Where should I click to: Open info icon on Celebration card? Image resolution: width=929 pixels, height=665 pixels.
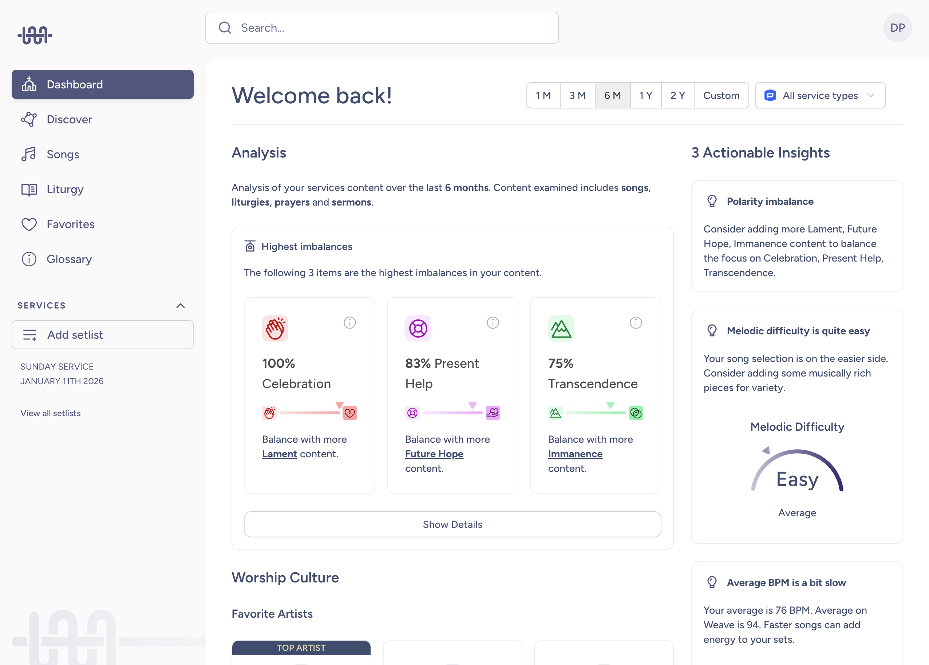(349, 323)
